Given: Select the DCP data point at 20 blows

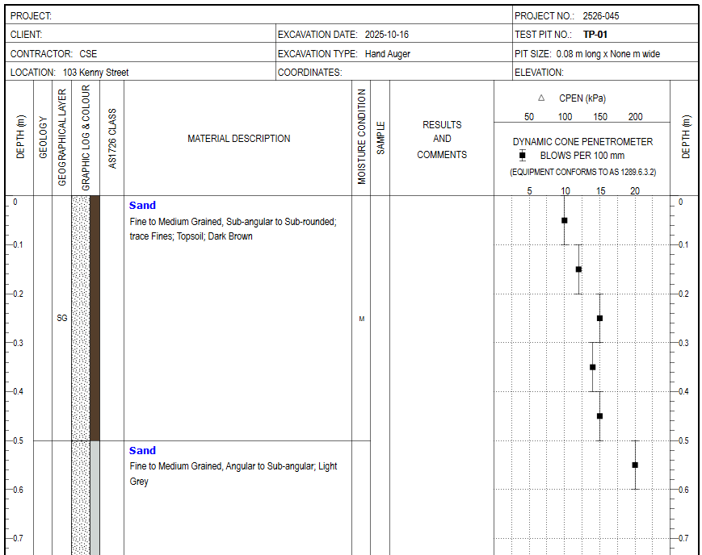Looking at the screenshot, I should point(635,465).
